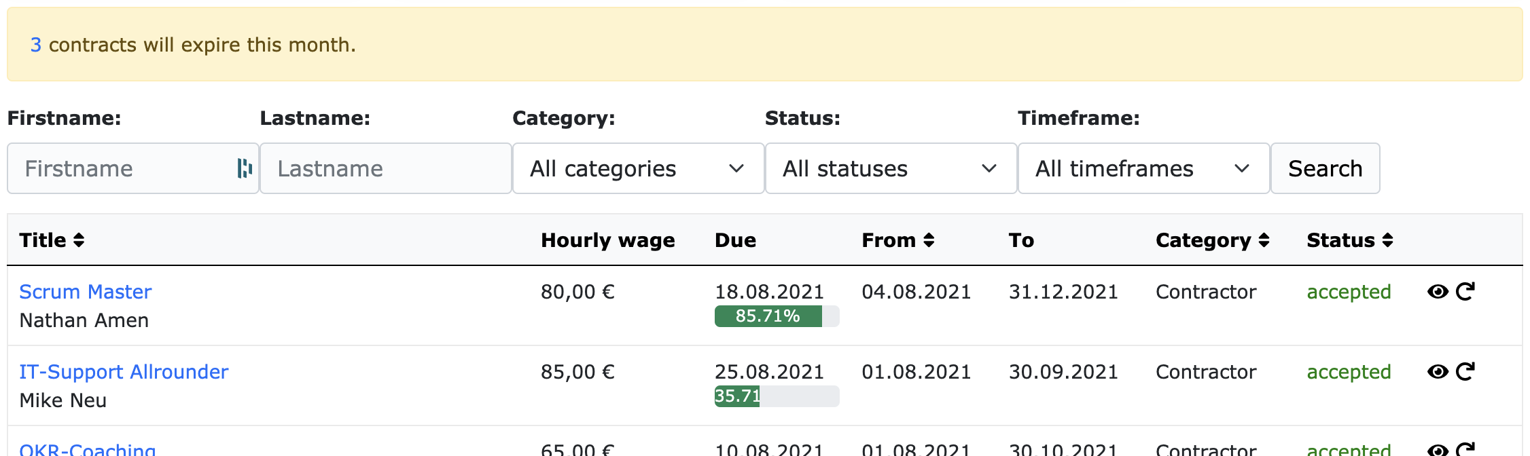The width and height of the screenshot is (1530, 456).
Task: Open the IT-Support Allrounder contract link
Action: 123,371
